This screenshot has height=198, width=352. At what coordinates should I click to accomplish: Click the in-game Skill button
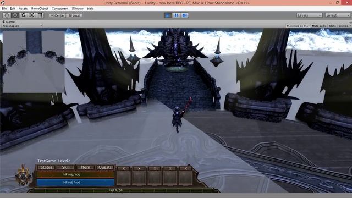[65, 167]
